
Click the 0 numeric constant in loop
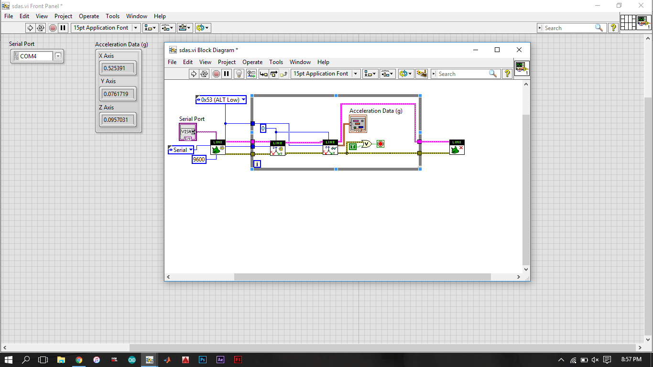point(263,128)
